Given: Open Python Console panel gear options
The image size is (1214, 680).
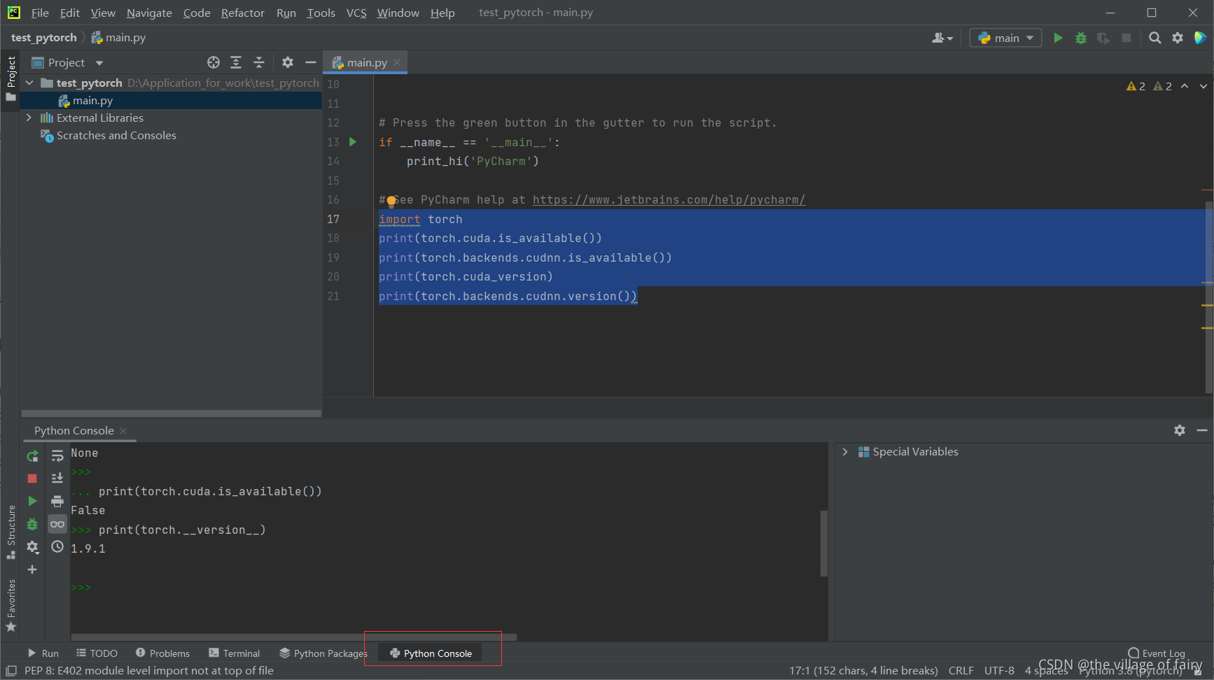Looking at the screenshot, I should (x=1180, y=430).
